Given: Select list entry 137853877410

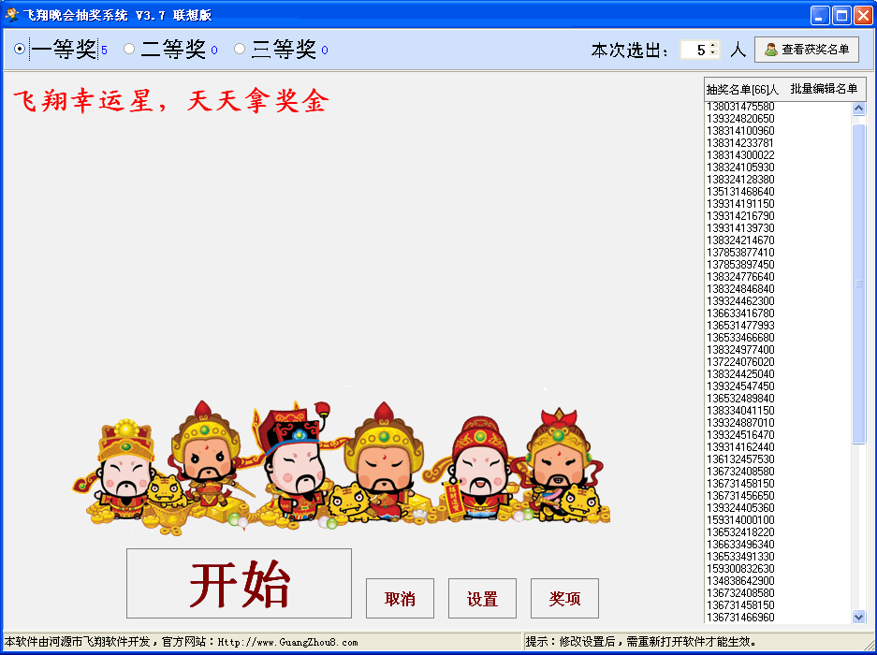Looking at the screenshot, I should [x=740, y=253].
